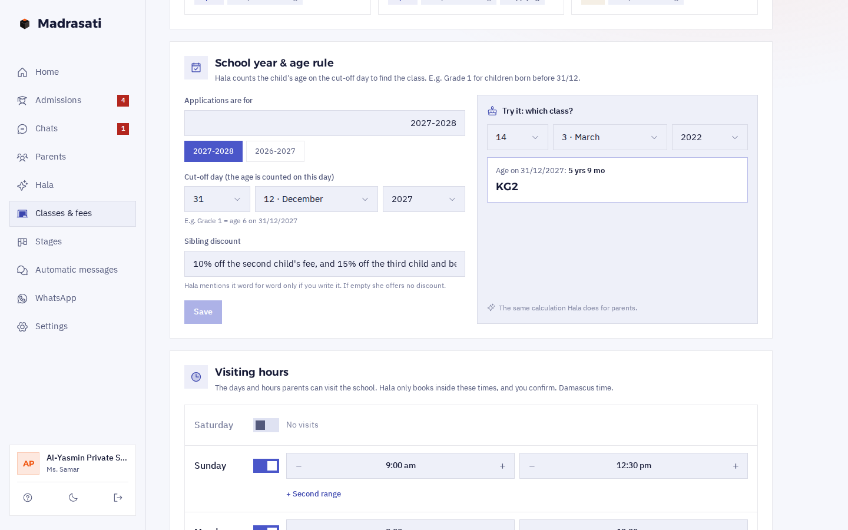Screen dimensions: 848x530
Task: Open the cut-off year 2027 dropdown
Action: click(x=424, y=199)
